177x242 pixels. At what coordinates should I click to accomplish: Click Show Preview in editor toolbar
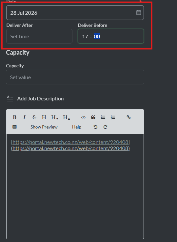pyautogui.click(x=44, y=127)
